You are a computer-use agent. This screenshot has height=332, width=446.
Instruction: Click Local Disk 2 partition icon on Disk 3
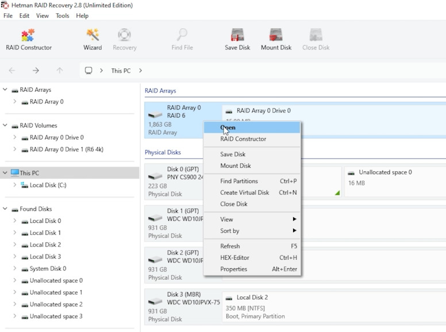click(229, 298)
